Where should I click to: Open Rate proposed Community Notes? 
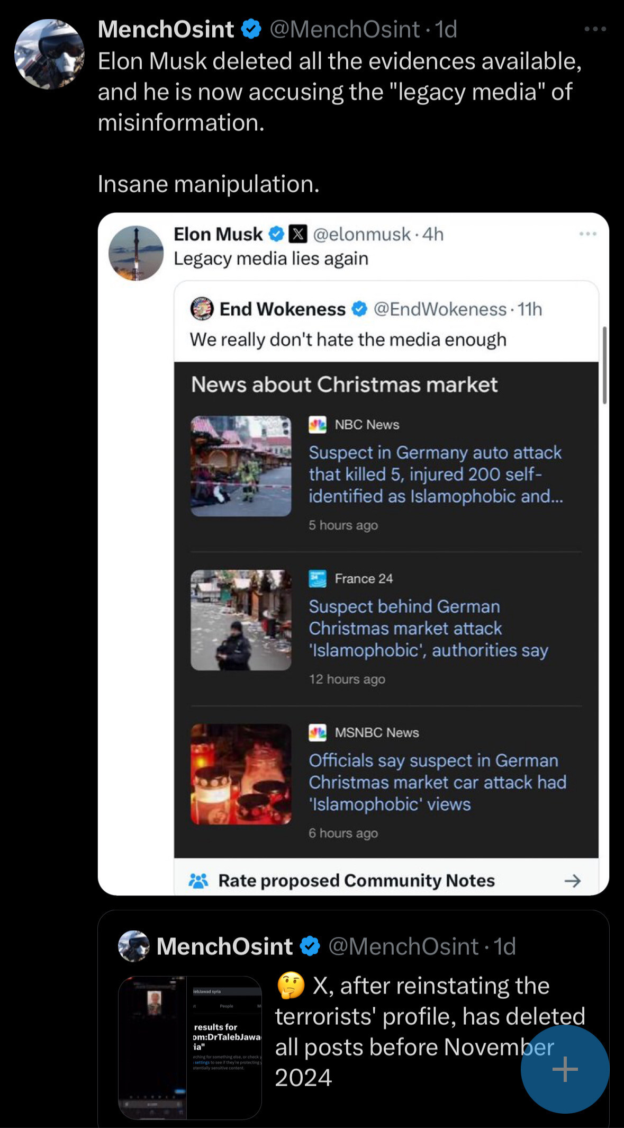[356, 881]
